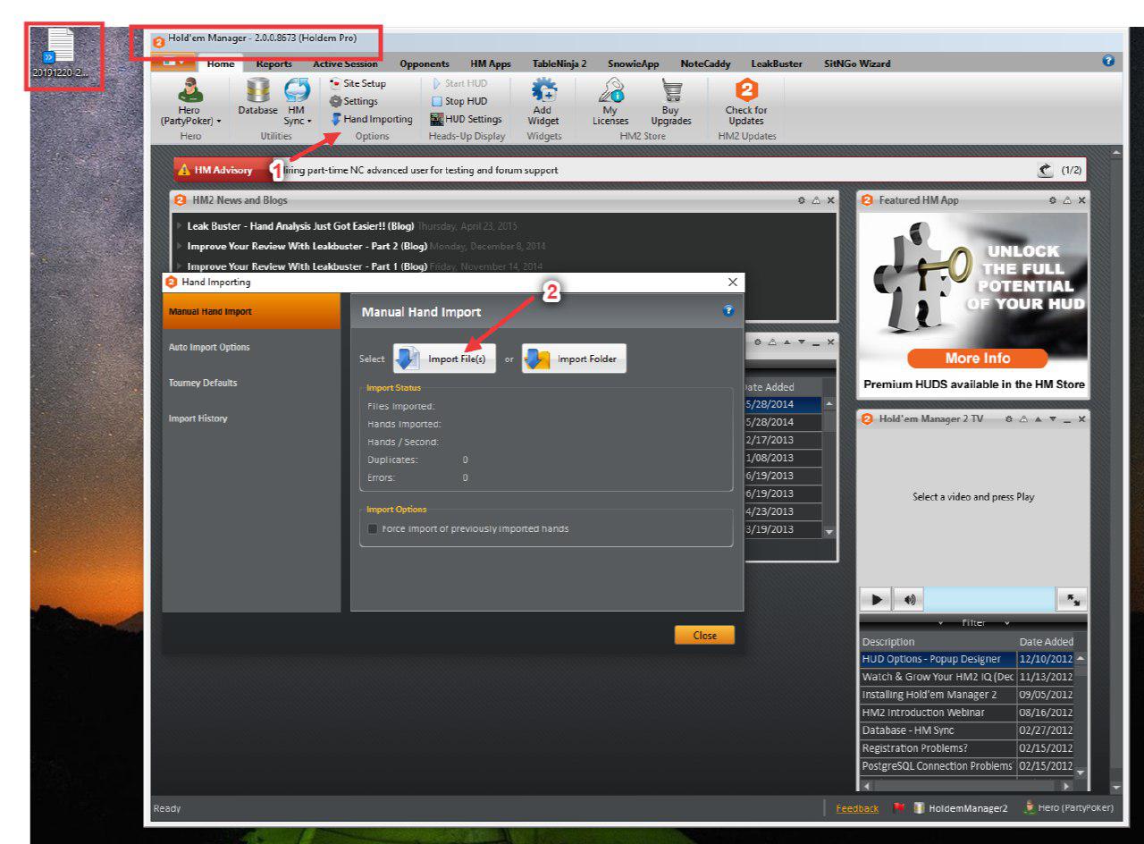Select Auto Import Options in sidebar
Viewport: 1144px width, 844px height.
pos(209,347)
